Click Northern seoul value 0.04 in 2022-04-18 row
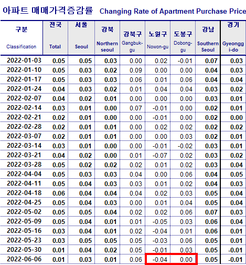 (111, 193)
